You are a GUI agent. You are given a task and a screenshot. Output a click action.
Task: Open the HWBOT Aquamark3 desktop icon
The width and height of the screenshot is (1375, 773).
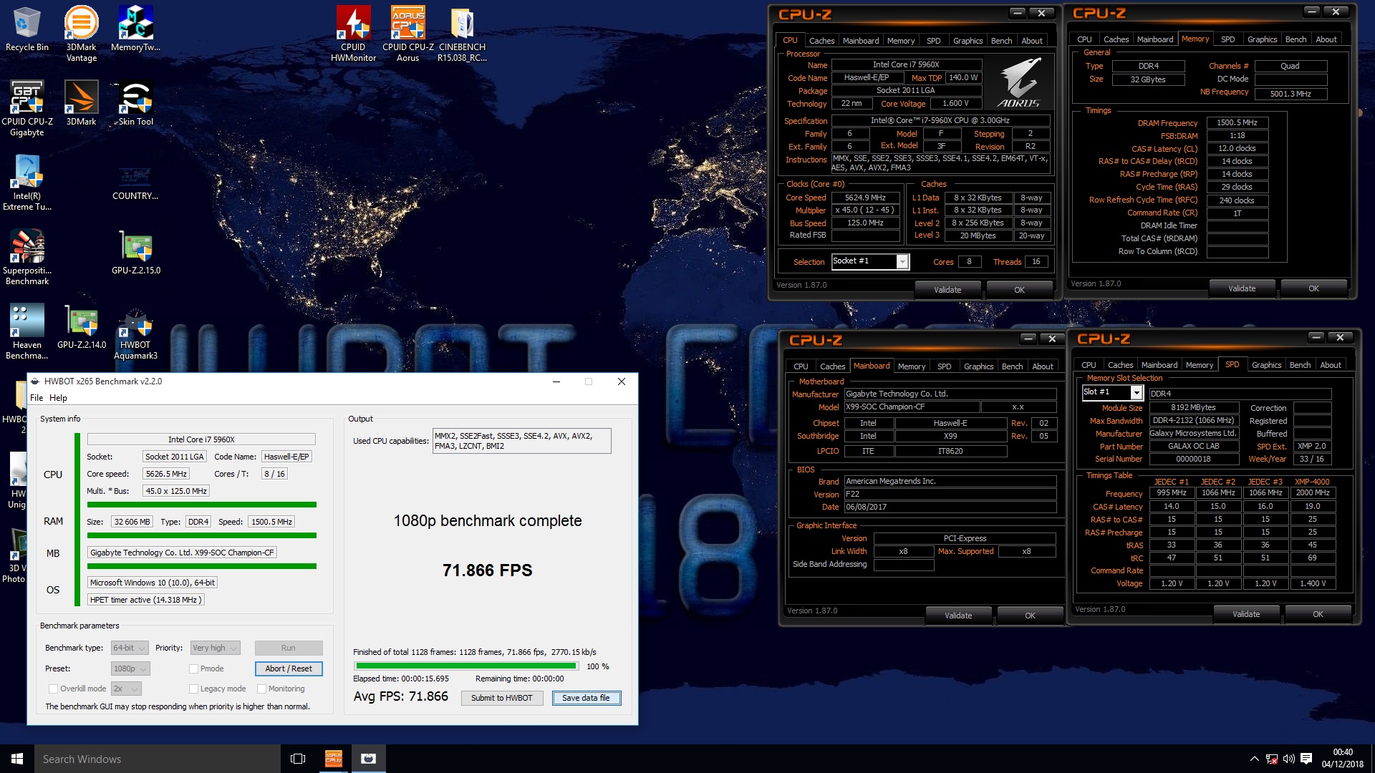135,331
